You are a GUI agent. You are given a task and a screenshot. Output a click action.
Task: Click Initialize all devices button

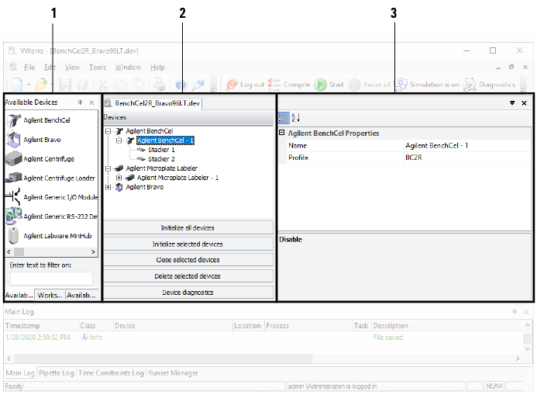pos(188,228)
